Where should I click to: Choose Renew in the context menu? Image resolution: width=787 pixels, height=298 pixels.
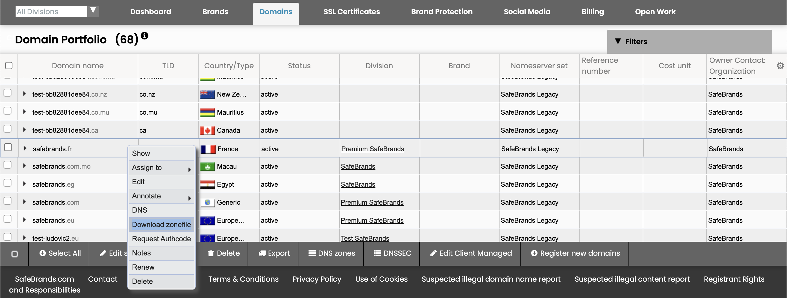click(x=161, y=267)
